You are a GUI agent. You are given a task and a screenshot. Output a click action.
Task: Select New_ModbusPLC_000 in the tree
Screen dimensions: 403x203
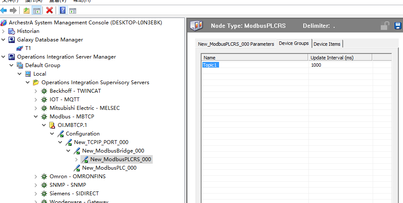[109, 168]
